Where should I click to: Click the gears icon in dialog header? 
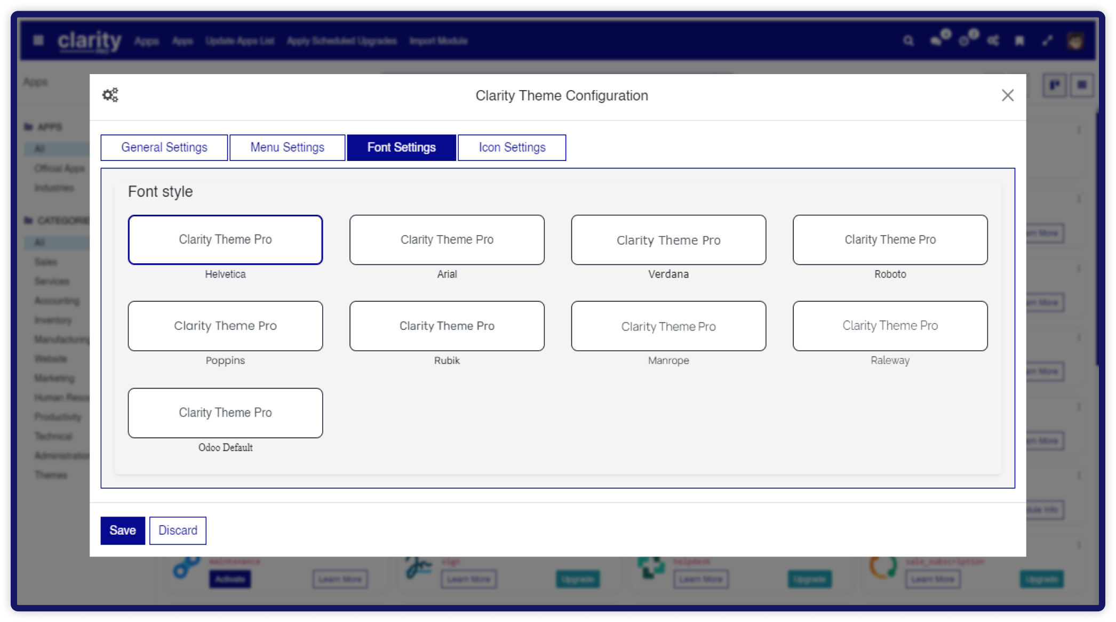pyautogui.click(x=110, y=95)
